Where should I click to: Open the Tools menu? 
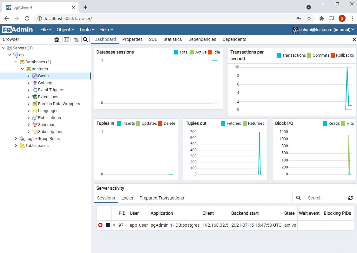(x=86, y=29)
